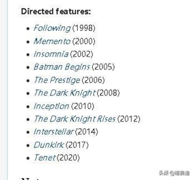
Task: Click the year 2008 text
Action: (x=108, y=93)
